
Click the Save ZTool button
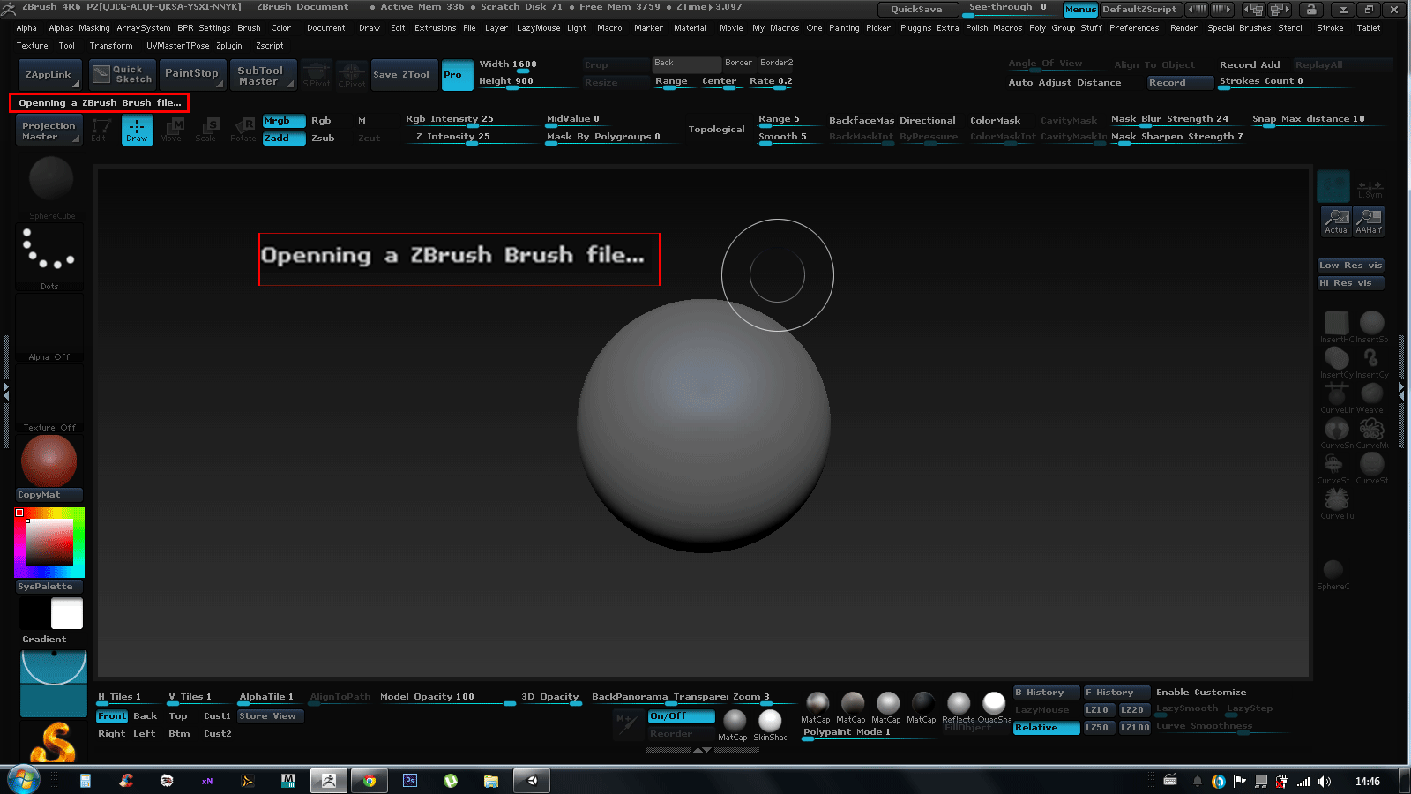tap(401, 75)
